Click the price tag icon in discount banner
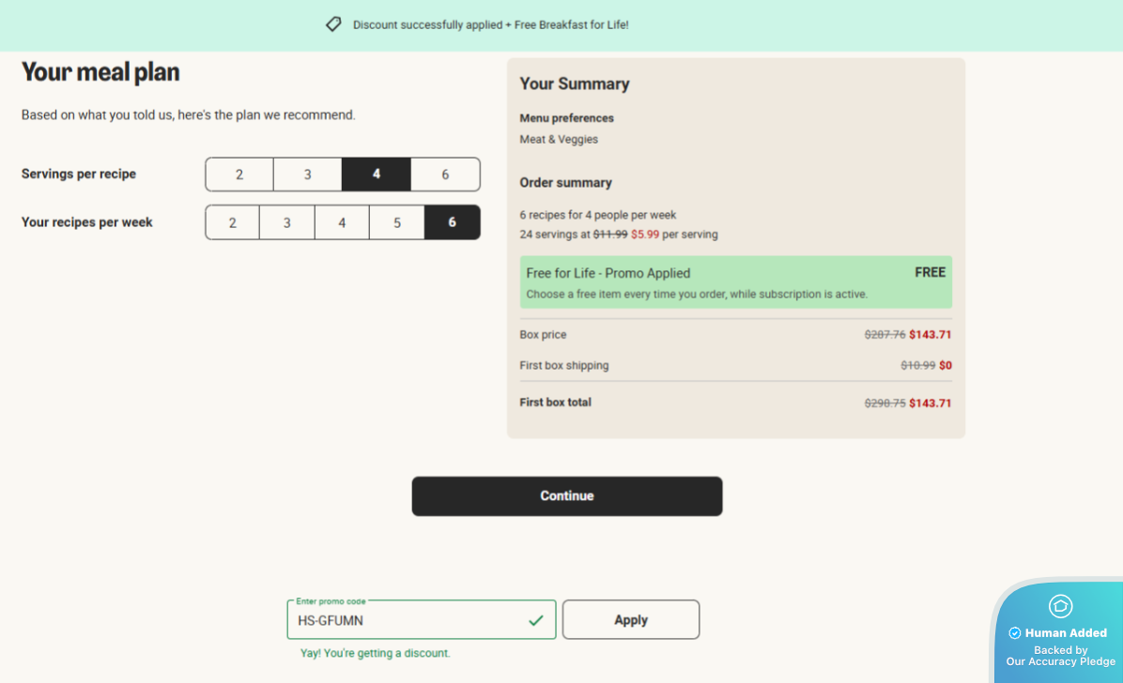The width and height of the screenshot is (1123, 683). tap(333, 24)
